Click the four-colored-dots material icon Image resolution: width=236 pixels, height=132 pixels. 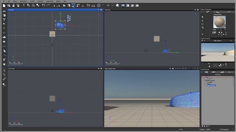[x=78, y=5]
